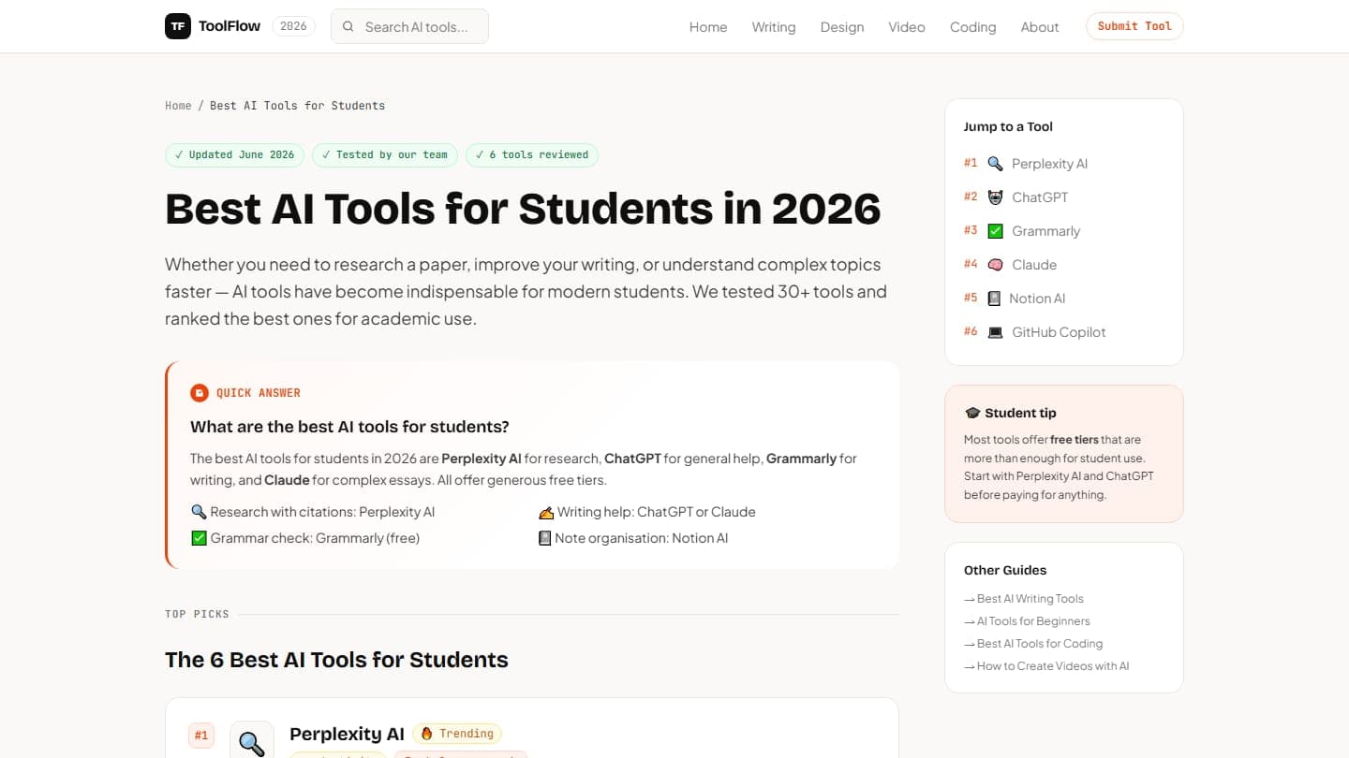Click the 2026 badge beside ToolFlow

pyautogui.click(x=293, y=26)
